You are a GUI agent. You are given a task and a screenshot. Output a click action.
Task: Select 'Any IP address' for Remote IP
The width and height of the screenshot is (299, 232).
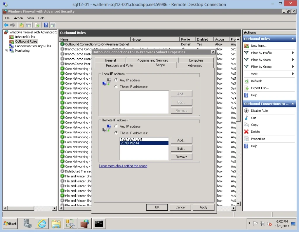117,126
